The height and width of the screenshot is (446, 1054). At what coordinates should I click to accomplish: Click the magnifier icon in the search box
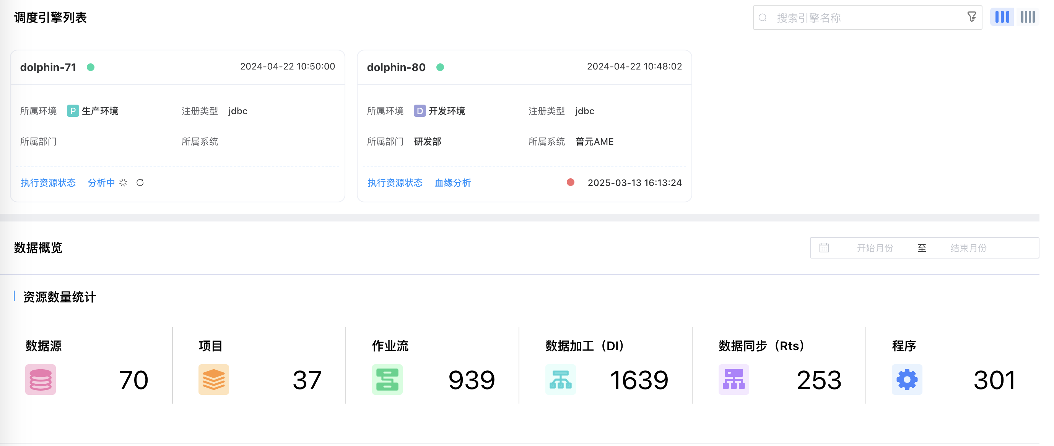[x=762, y=17]
